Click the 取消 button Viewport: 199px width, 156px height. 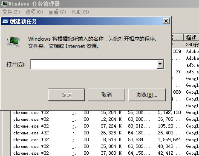pos(107,95)
